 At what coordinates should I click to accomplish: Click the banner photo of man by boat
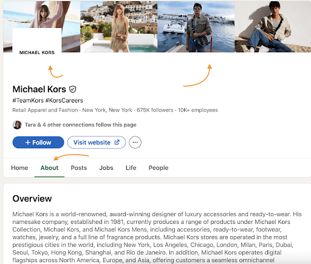coord(196,27)
